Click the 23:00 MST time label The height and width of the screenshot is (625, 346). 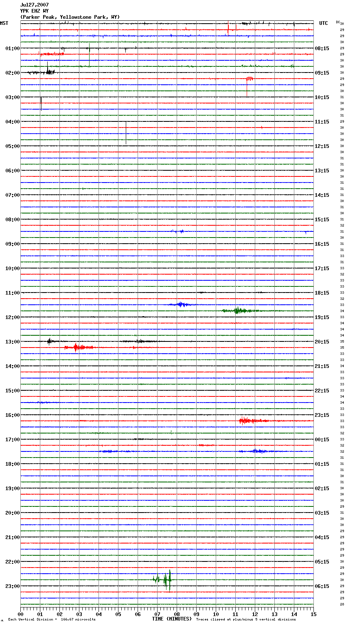(x=13, y=586)
